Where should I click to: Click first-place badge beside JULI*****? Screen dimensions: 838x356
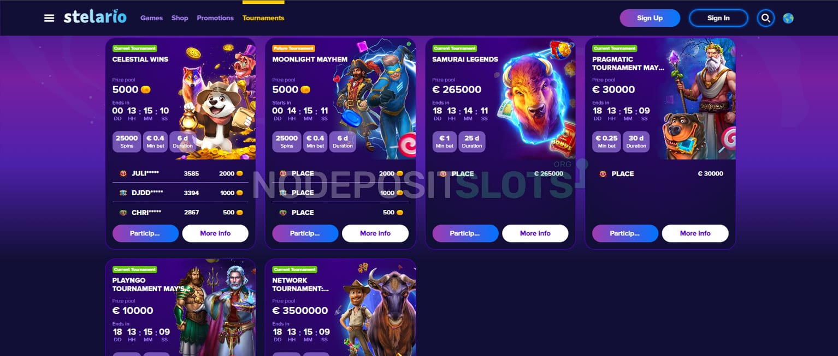tap(123, 173)
